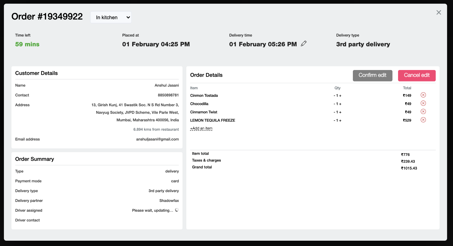Image resolution: width=453 pixels, height=246 pixels.
Task: Increase Cinmon Tostada quantity
Action: coord(340,96)
